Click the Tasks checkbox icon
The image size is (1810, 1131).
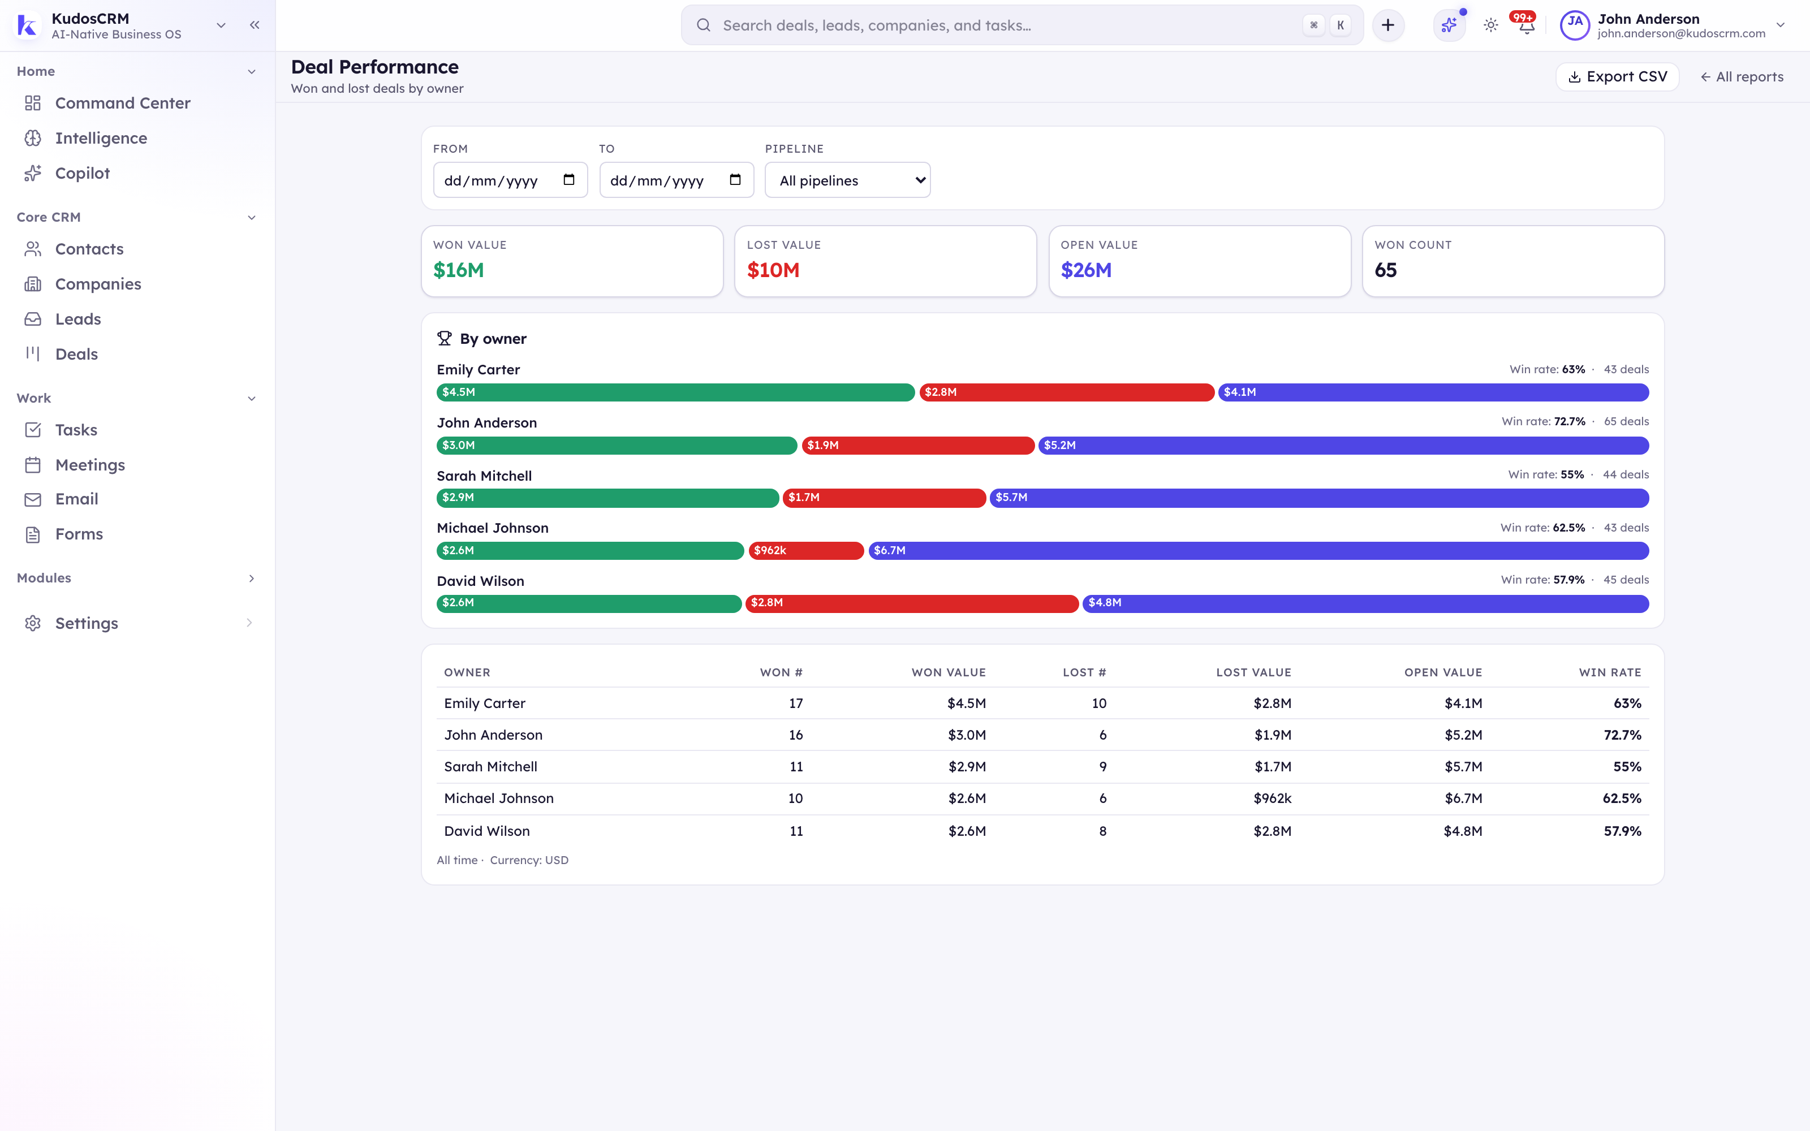(33, 430)
